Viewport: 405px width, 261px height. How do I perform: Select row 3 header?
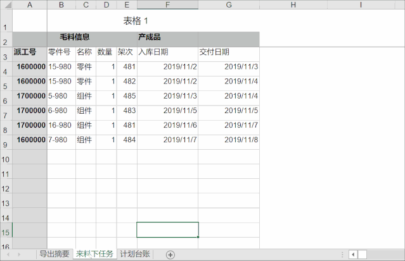coord(6,54)
